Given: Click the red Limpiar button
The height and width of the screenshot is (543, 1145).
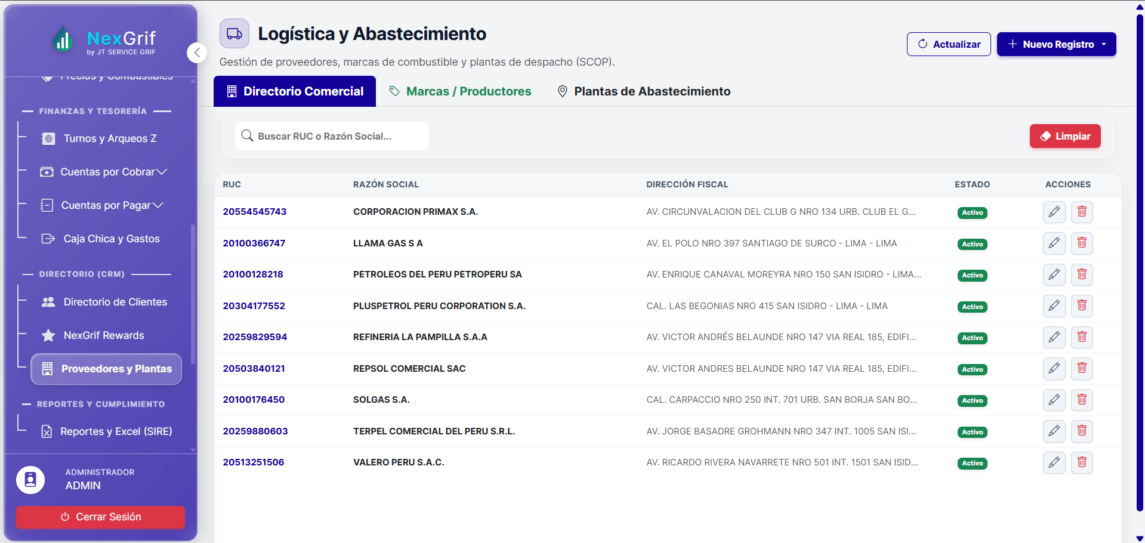Looking at the screenshot, I should 1065,136.
